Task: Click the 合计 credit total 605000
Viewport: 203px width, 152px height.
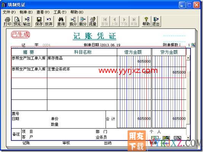Action: [179, 119]
